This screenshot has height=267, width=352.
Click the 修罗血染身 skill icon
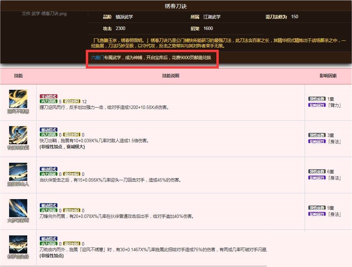(x=18, y=244)
